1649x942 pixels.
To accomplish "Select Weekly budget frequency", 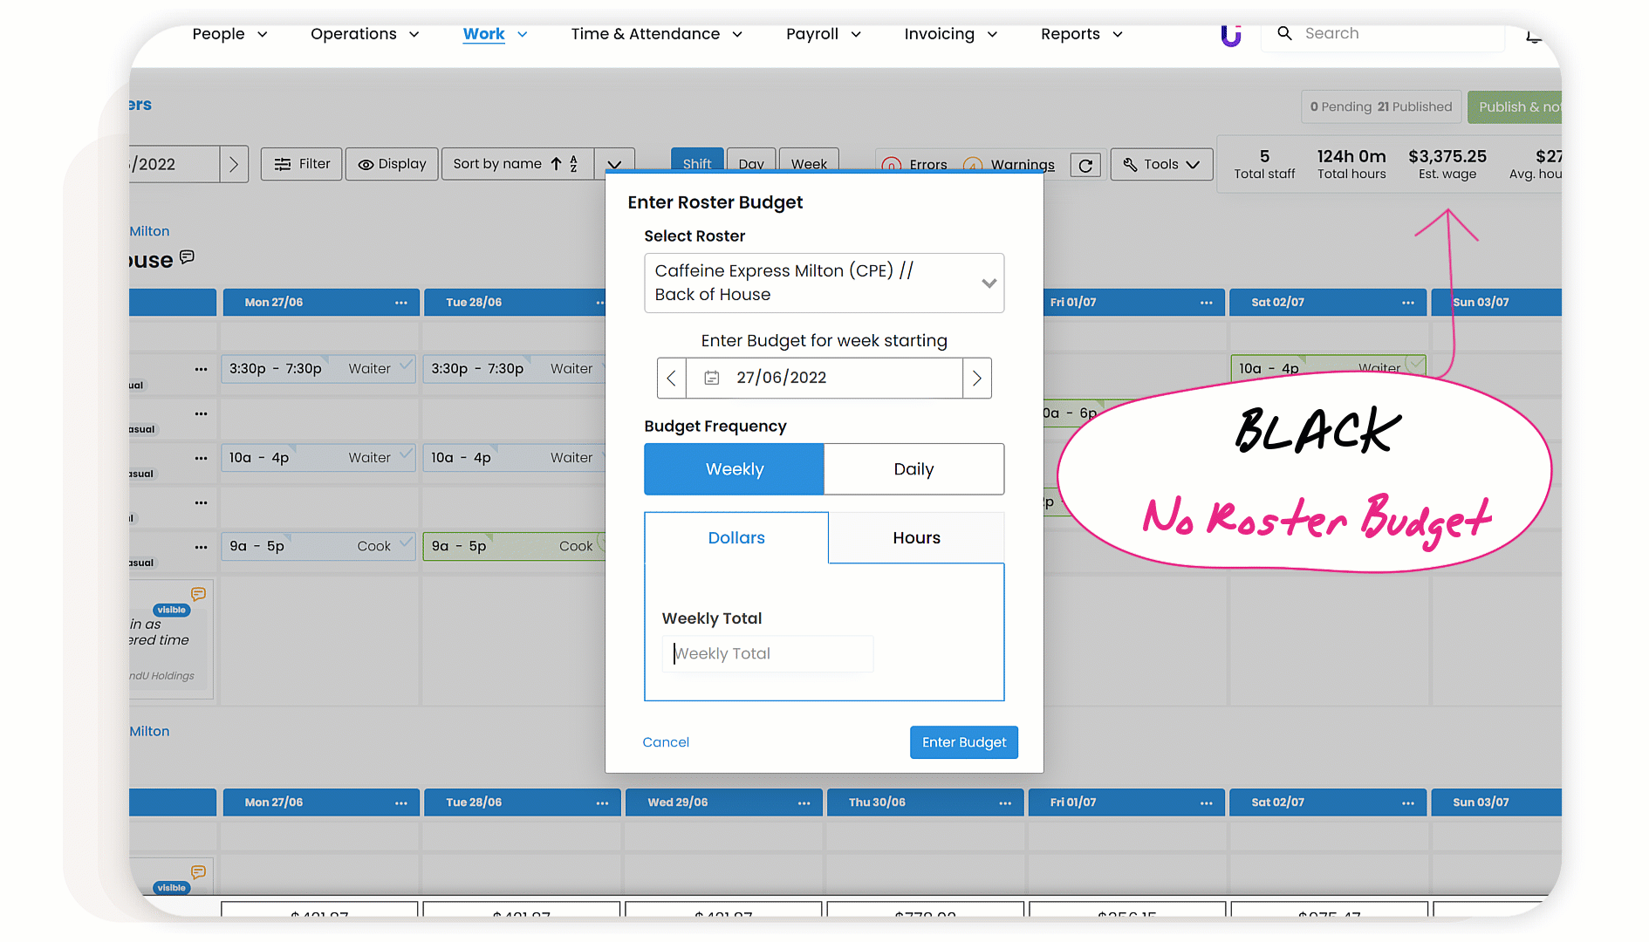I will (734, 469).
